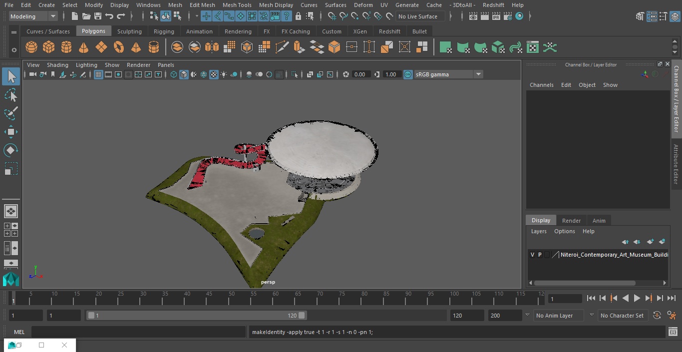Open the Maya home icon in toolbox

(11, 279)
